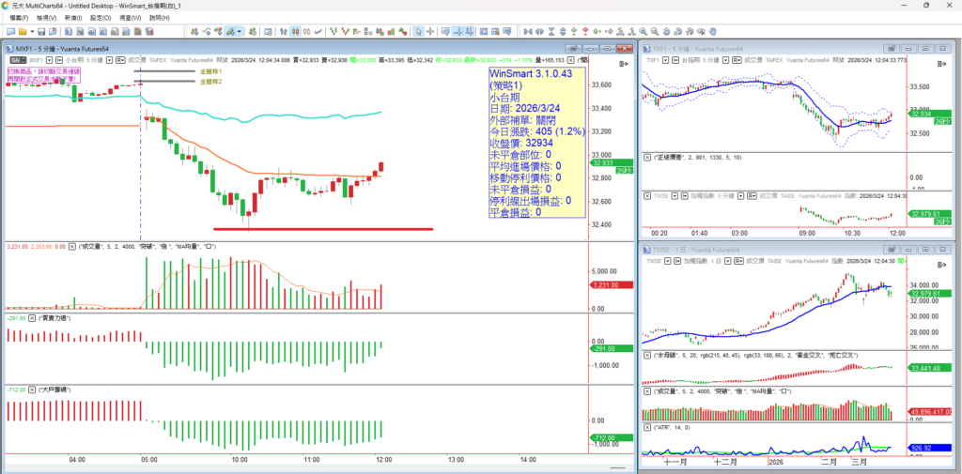The image size is (962, 474).
Task: Open the MXF1 symbol dropdown arrow
Action: [x=50, y=60]
